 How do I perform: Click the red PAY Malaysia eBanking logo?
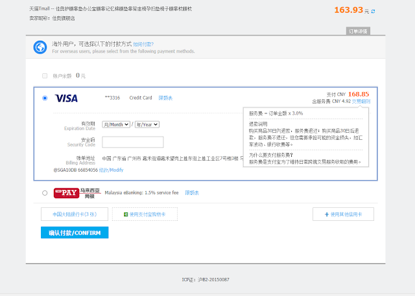point(66,193)
